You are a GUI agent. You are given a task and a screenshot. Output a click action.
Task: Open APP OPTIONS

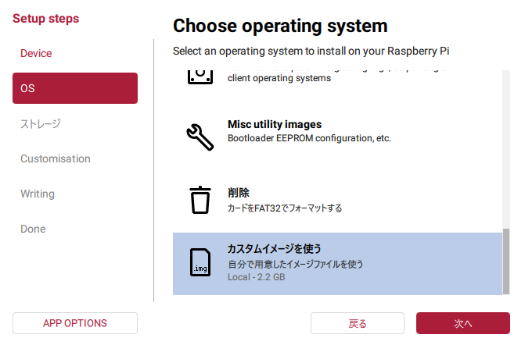[x=75, y=323]
